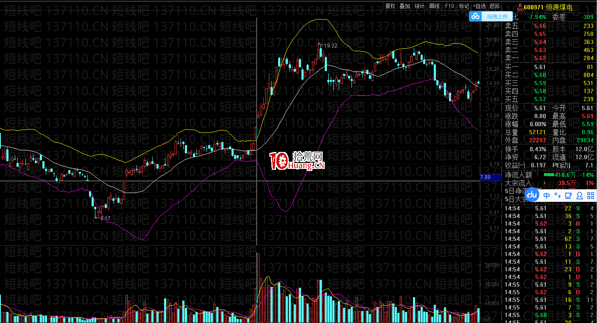Click the stock name 恒源煤电
The width and height of the screenshot is (597, 323).
pyautogui.click(x=559, y=7)
